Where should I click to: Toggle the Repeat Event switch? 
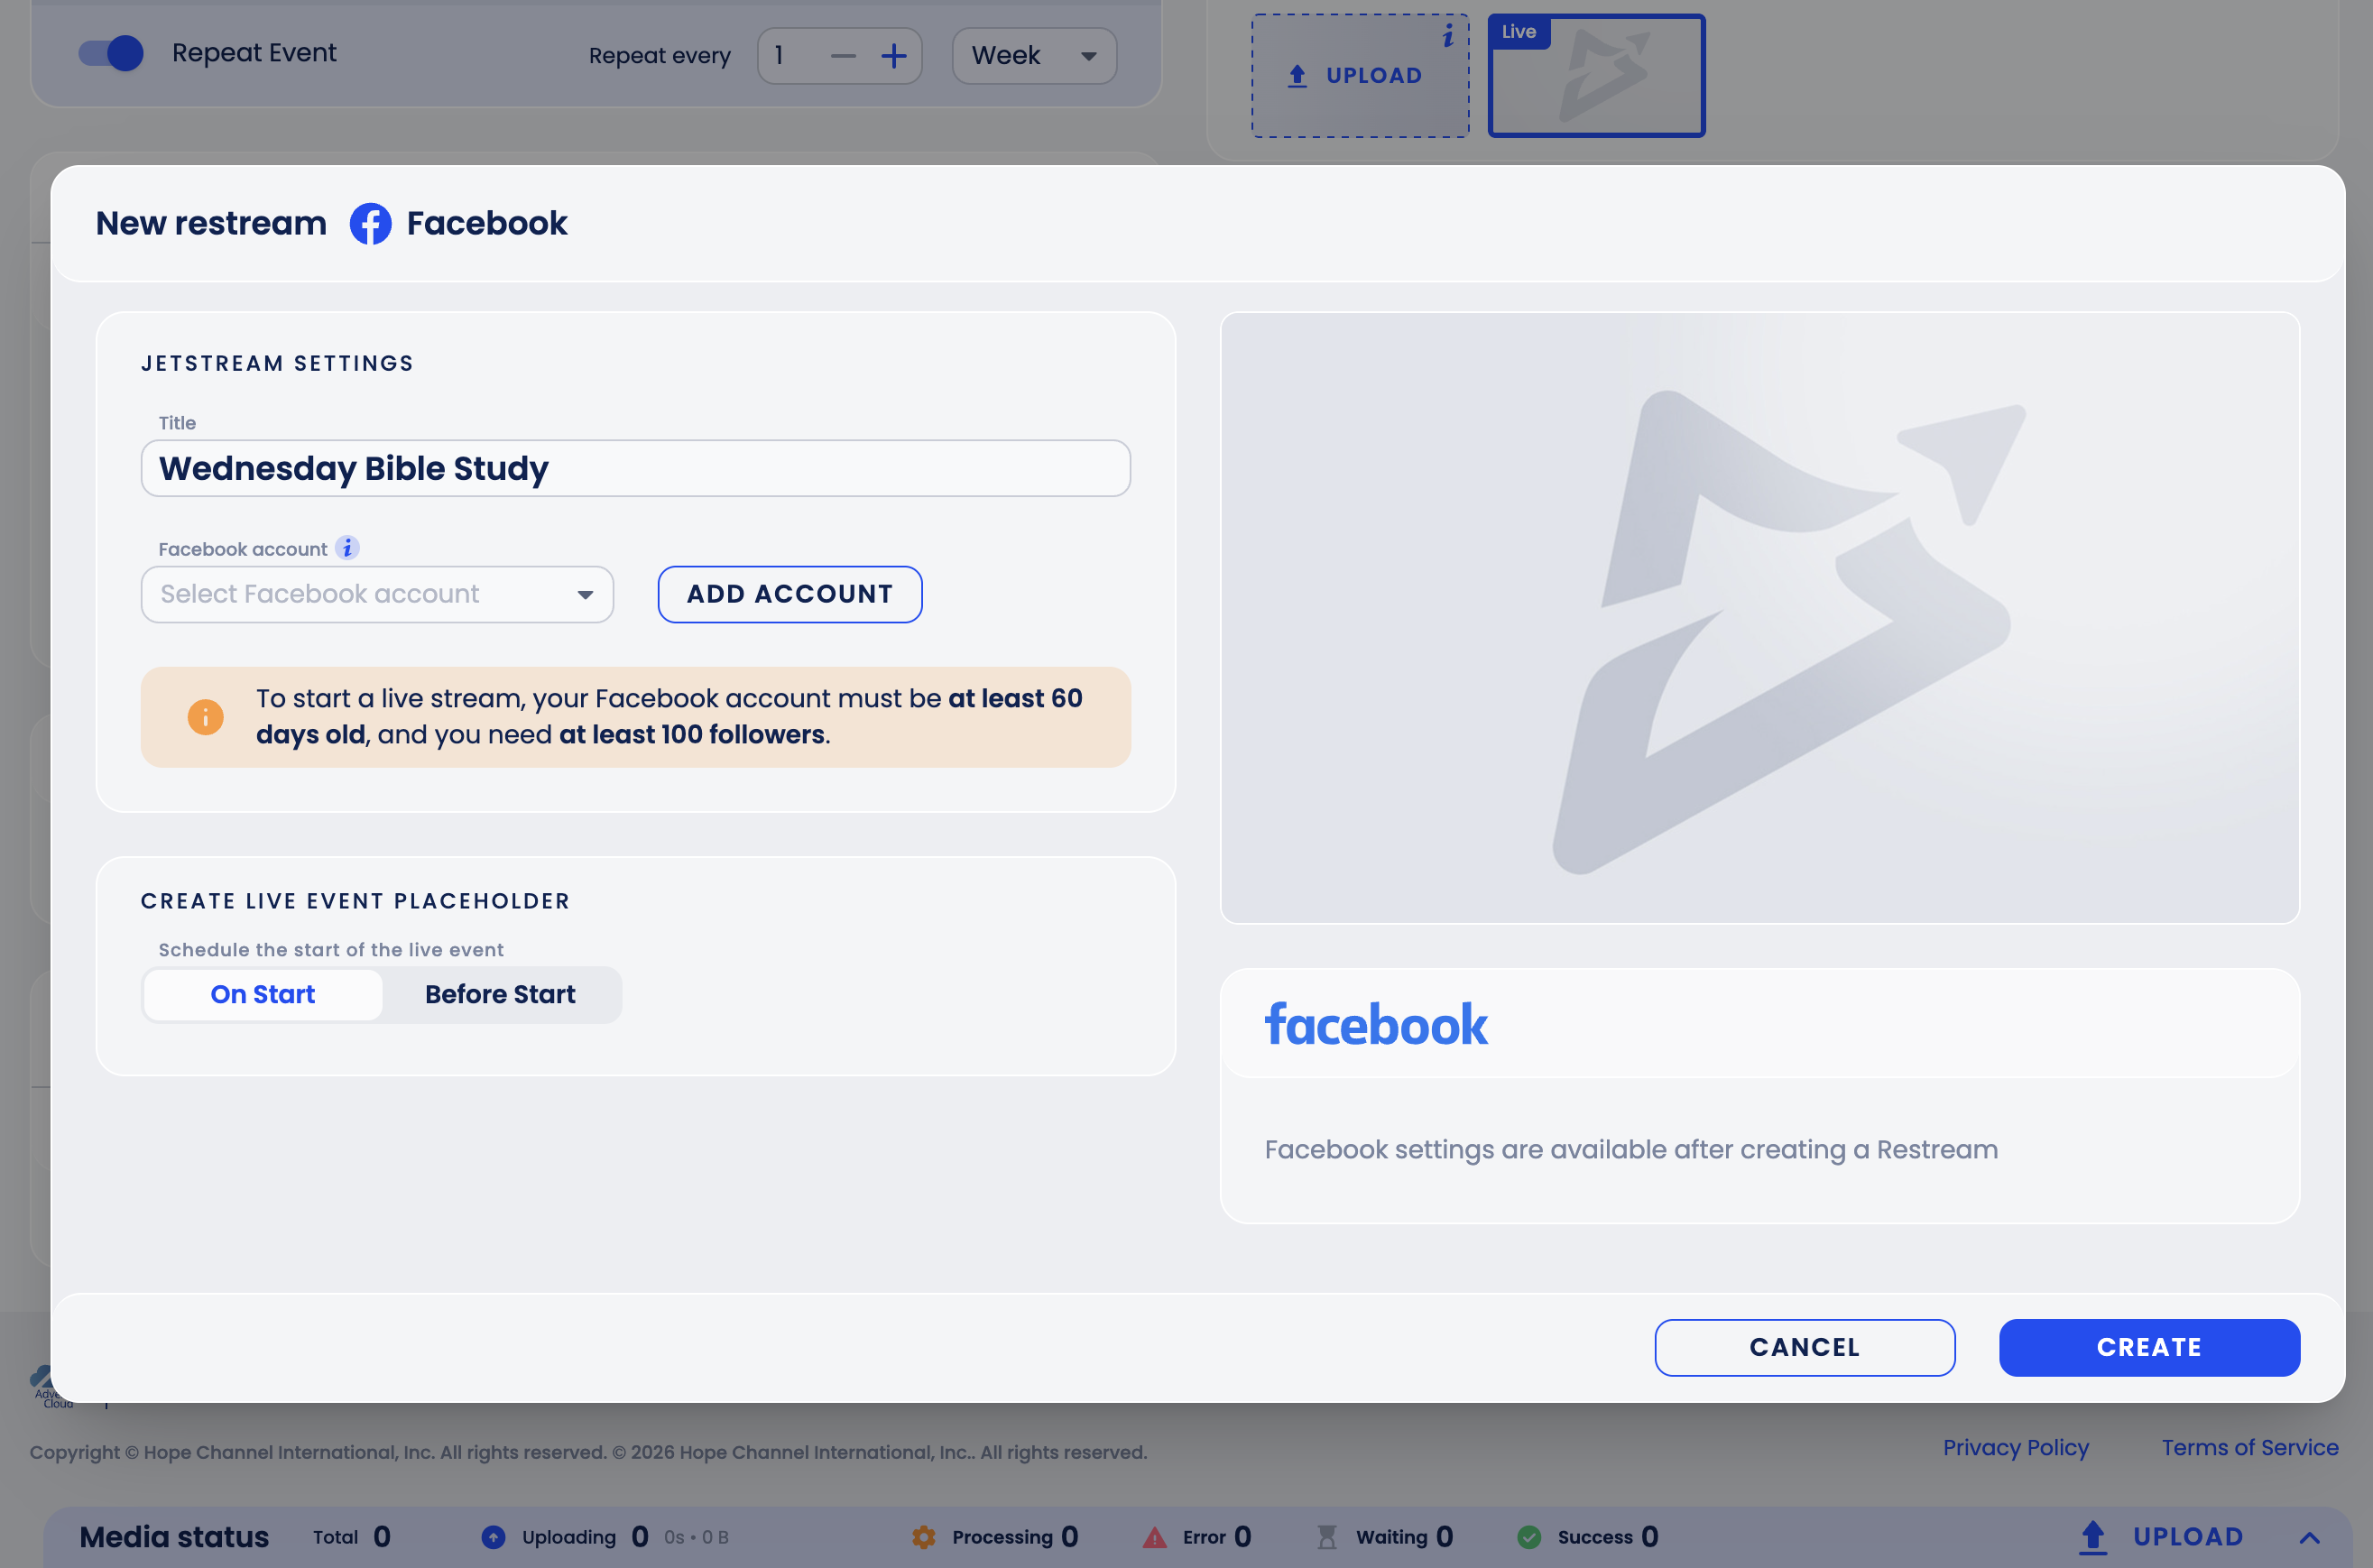coord(112,53)
